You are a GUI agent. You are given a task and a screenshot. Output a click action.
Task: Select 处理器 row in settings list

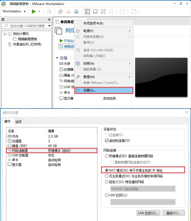[x=52, y=141]
